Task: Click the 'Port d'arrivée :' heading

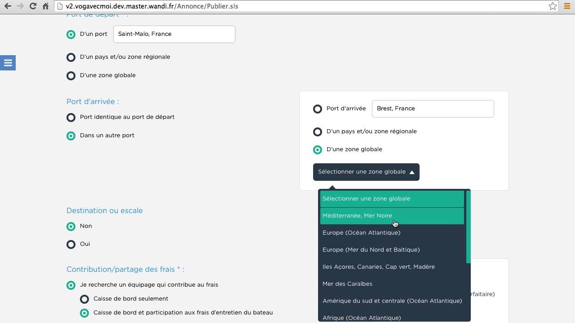Action: (93, 102)
